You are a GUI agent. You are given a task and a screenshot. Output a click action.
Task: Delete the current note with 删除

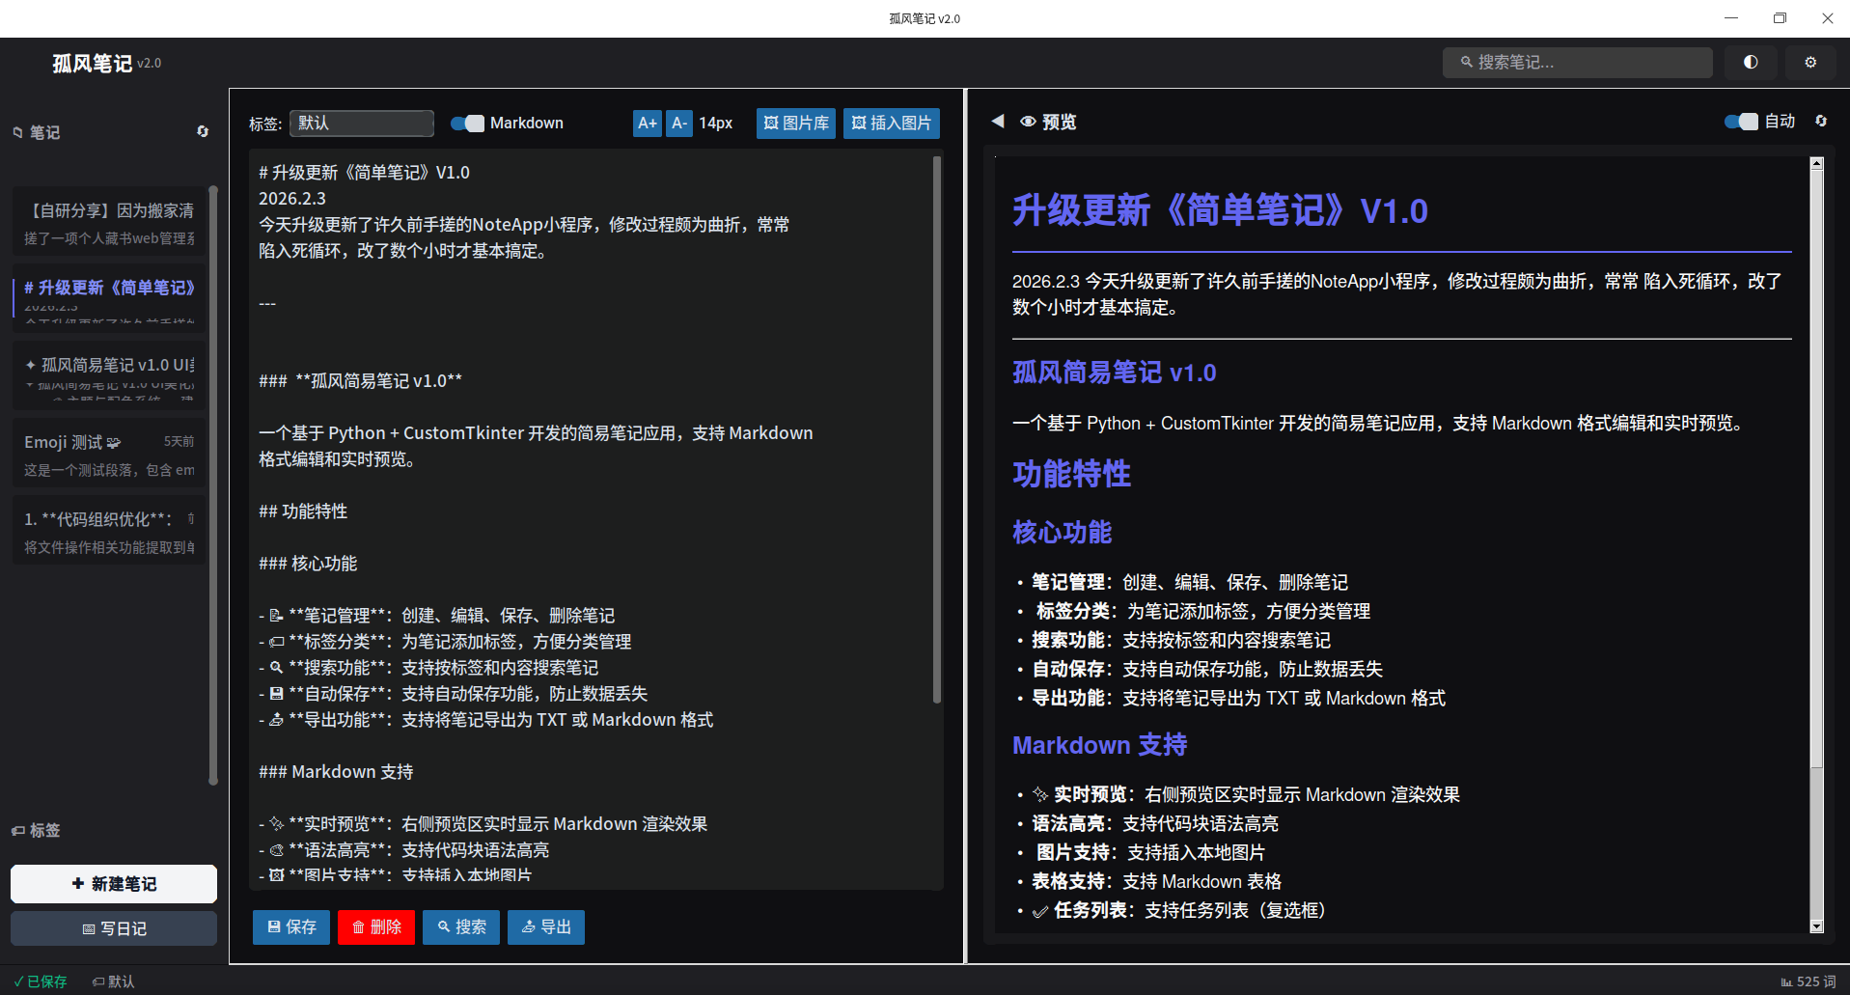click(x=375, y=926)
